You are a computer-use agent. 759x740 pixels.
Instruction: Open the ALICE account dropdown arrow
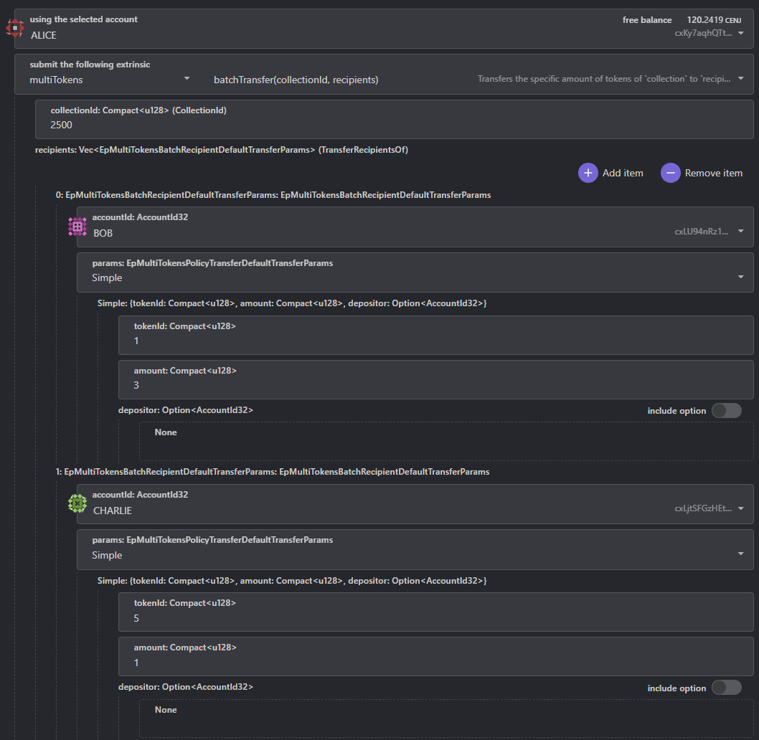[x=740, y=33]
